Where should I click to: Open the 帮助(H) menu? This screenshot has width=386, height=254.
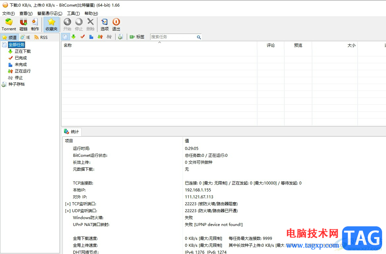91,13
